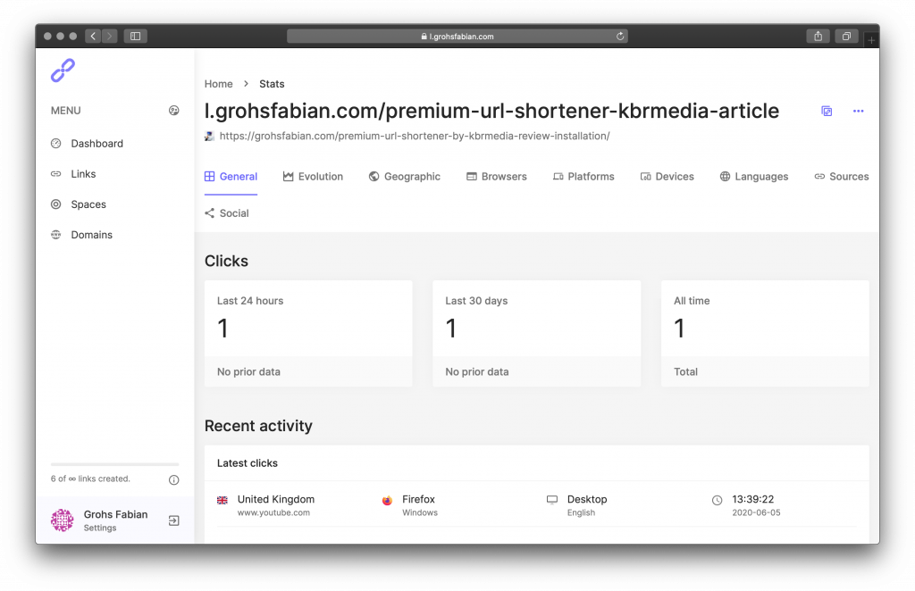Copy the short link with the copy icon
The image size is (915, 591).
coord(827,111)
